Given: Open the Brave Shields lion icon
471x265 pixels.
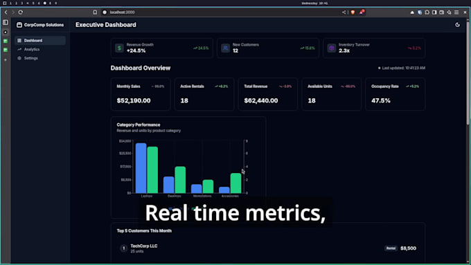Looking at the screenshot, I should [353, 12].
